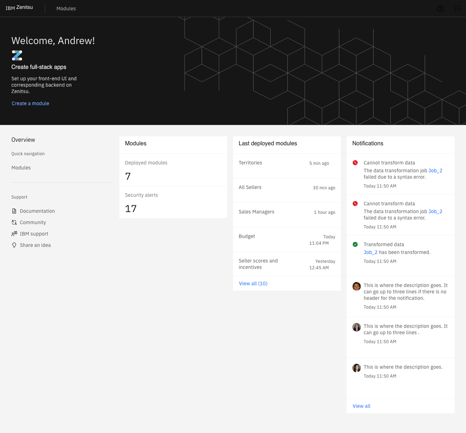Click the Community icon in Support

14,222
